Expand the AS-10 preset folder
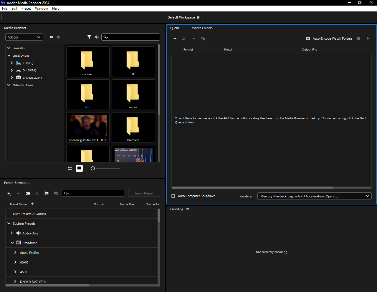The width and height of the screenshot is (377, 292). tap(15, 262)
